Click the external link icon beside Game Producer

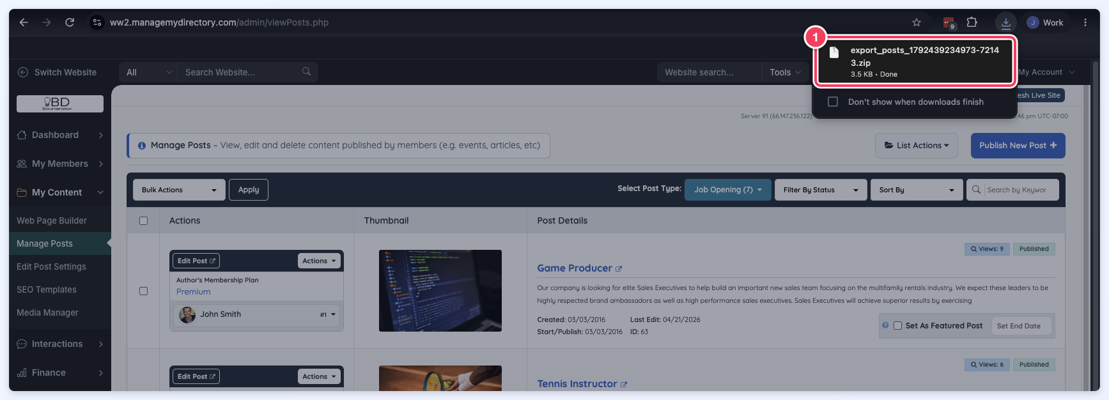pyautogui.click(x=619, y=269)
